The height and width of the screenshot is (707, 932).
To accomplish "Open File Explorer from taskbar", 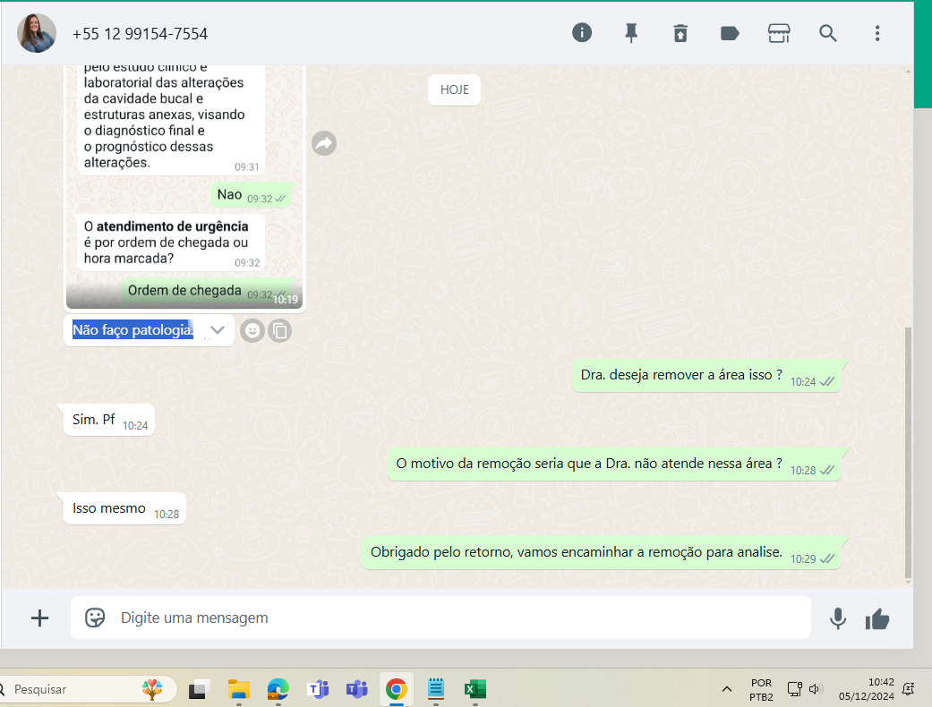I will (238, 689).
